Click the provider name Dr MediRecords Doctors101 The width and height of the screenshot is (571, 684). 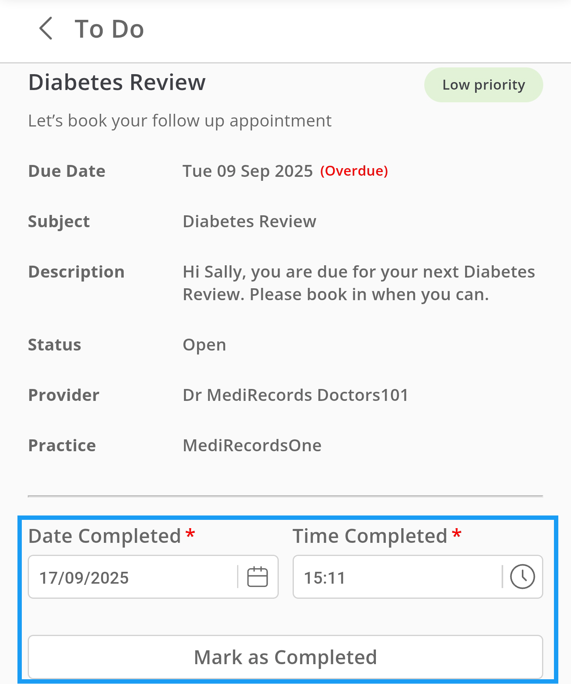click(295, 395)
